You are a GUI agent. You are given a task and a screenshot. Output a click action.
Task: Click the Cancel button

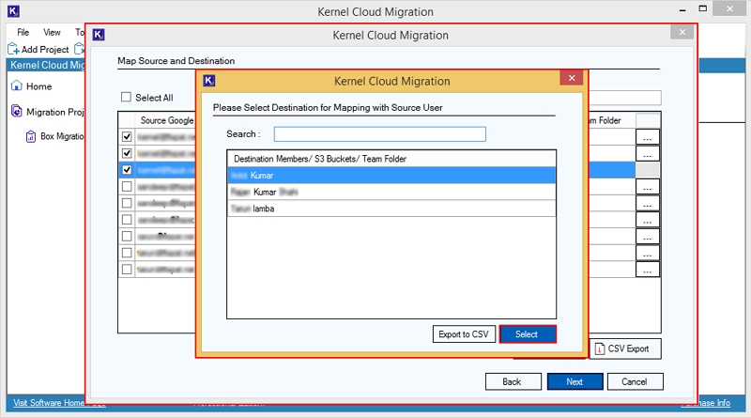tap(636, 381)
